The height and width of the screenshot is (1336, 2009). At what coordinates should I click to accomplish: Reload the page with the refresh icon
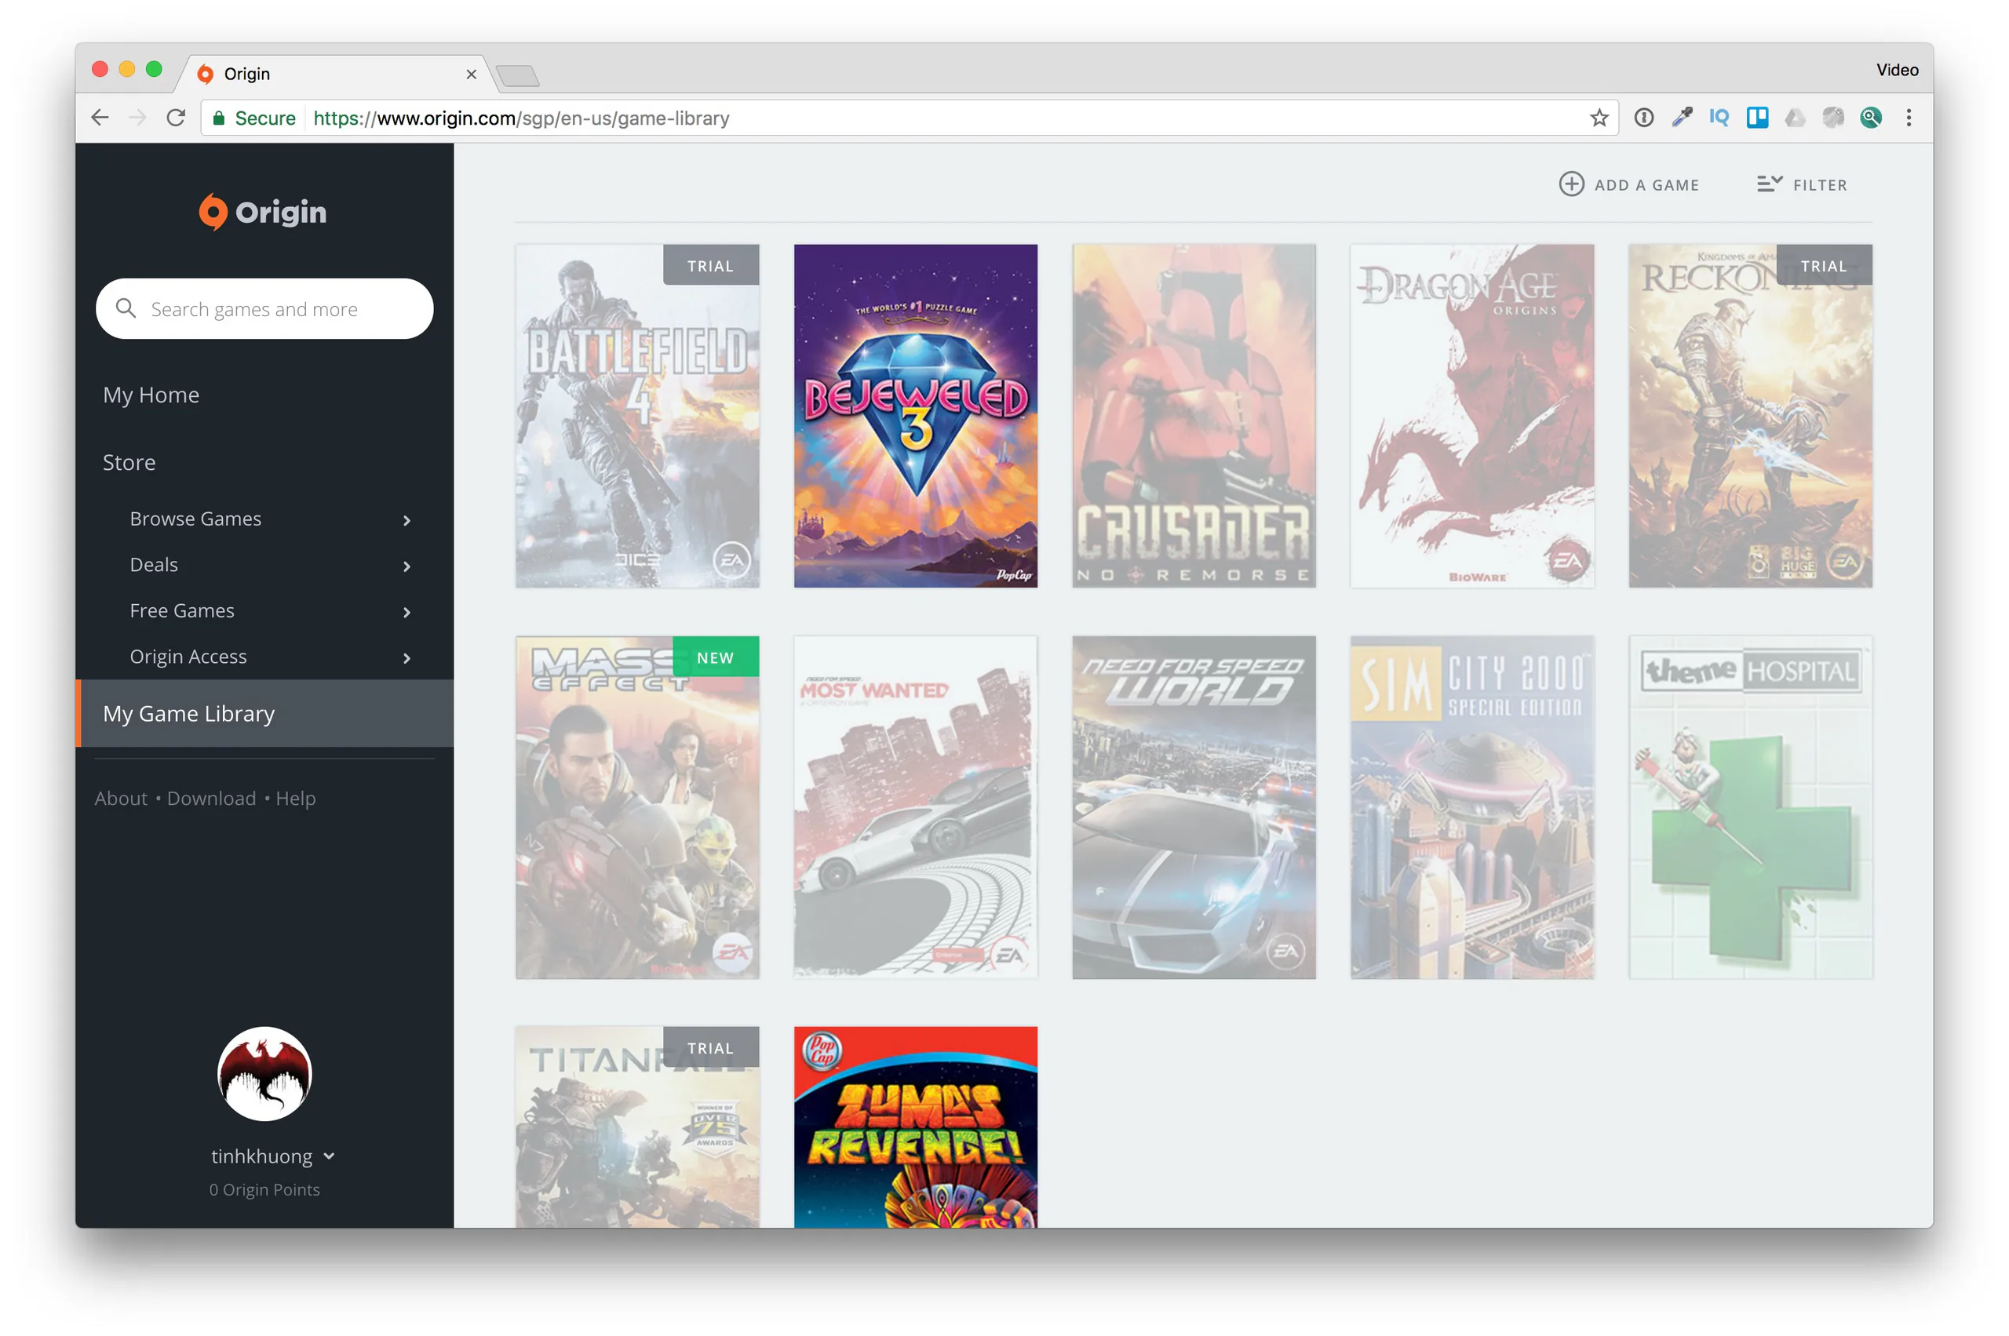[176, 118]
